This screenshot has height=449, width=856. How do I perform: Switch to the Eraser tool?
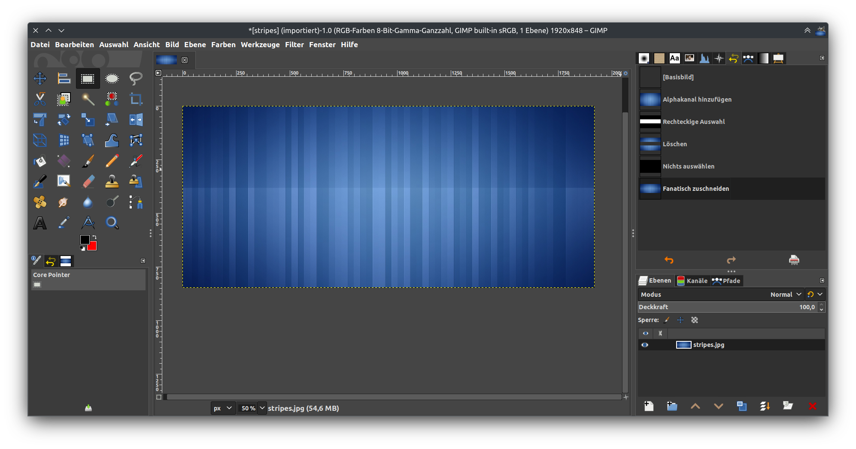(x=88, y=181)
